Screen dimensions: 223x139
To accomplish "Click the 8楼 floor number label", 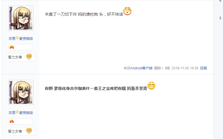I will tap(167, 68).
